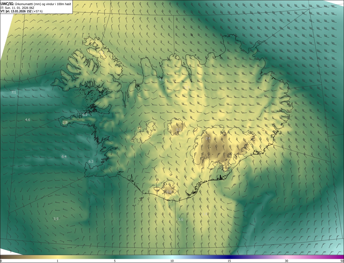Click the 1 tick label on the color scale
The width and height of the screenshot is (344, 263).
(58, 261)
